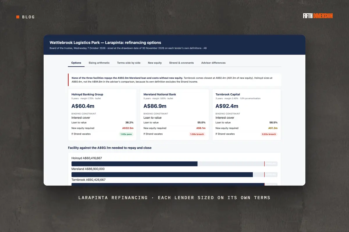
Task: Click the 58.5% loan to value figure
Action: (x=273, y=122)
